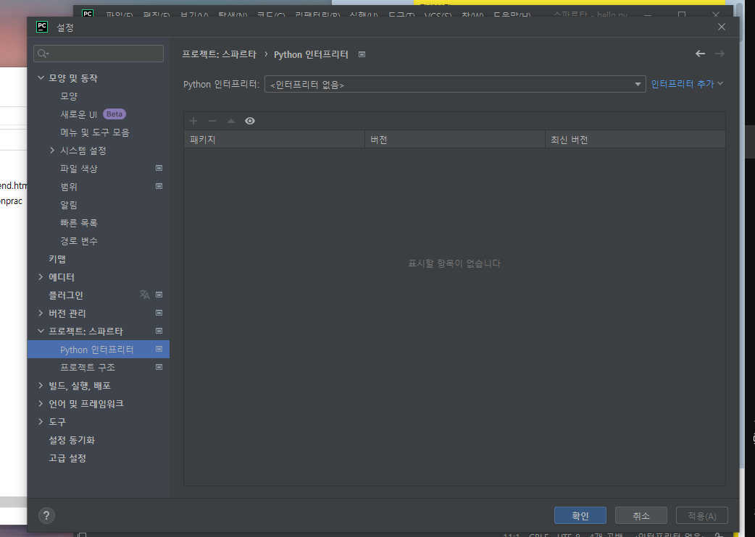This screenshot has width=755, height=537.
Task: Click the 프로젝트: 스파르타 breadcrumb
Action: coord(219,54)
